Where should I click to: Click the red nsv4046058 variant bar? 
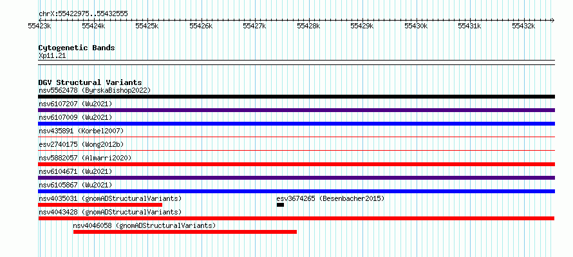(x=185, y=232)
